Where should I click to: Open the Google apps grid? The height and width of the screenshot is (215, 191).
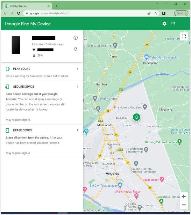(x=173, y=24)
